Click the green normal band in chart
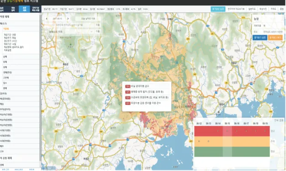The image size is (286, 171). pos(232,152)
